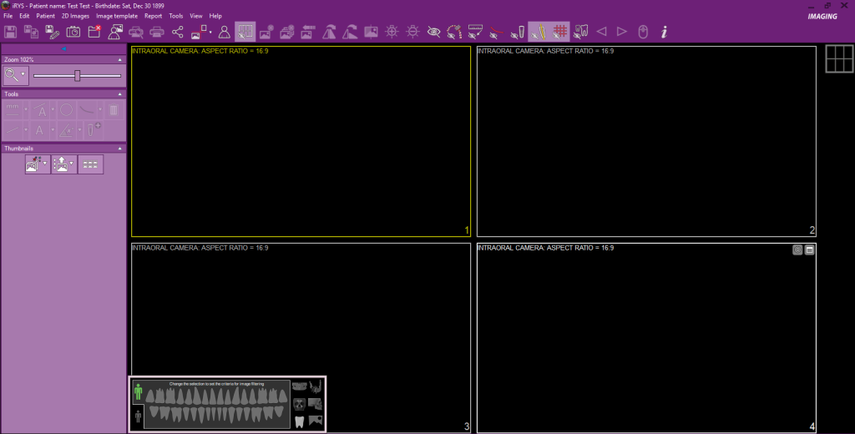Click the printer icon in toolbar

(x=156, y=32)
